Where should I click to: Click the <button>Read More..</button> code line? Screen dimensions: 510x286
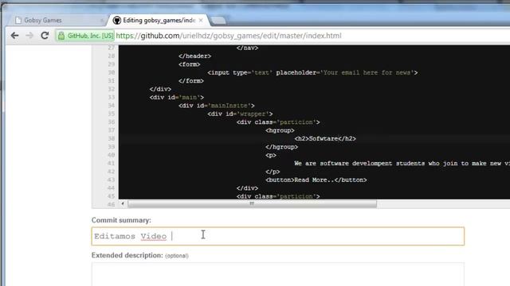[x=316, y=180]
